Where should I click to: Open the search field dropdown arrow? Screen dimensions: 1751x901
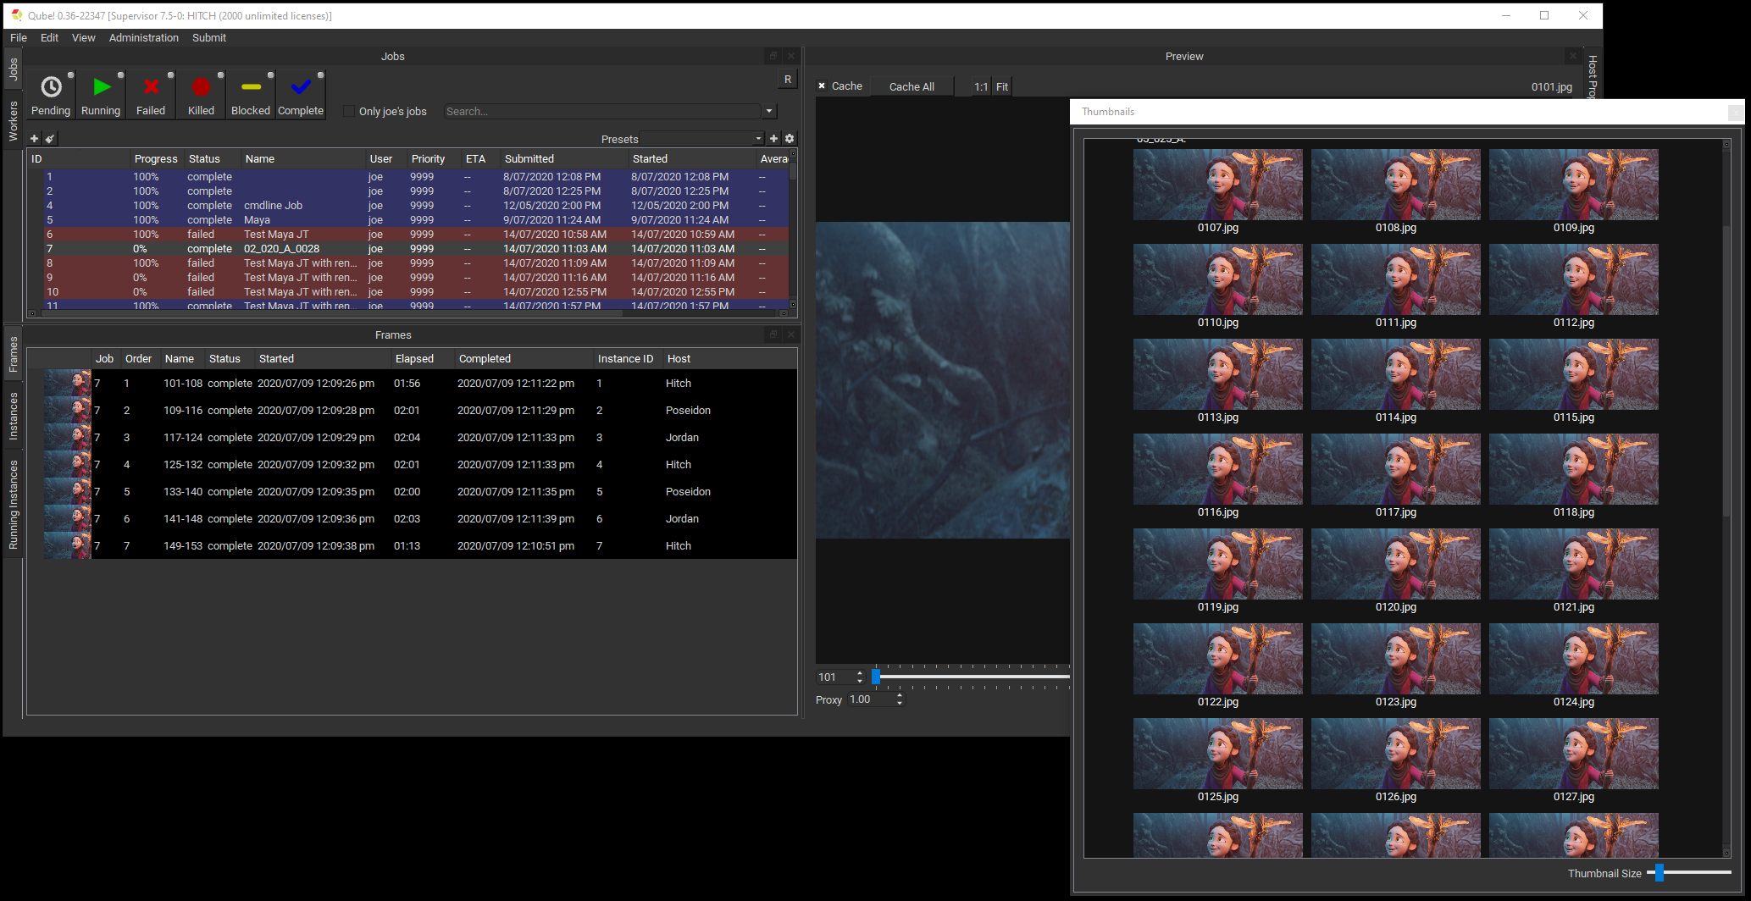(x=767, y=111)
